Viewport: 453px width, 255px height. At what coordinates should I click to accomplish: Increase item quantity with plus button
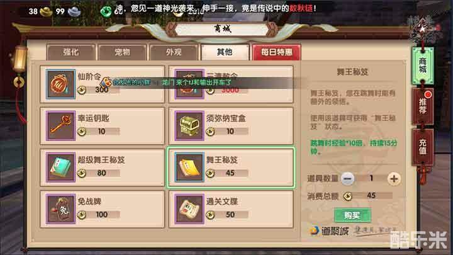pyautogui.click(x=394, y=179)
